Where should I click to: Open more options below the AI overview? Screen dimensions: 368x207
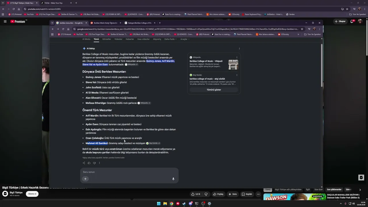coord(99,163)
